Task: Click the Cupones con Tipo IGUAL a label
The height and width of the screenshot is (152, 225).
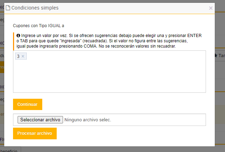Action: click(x=39, y=25)
